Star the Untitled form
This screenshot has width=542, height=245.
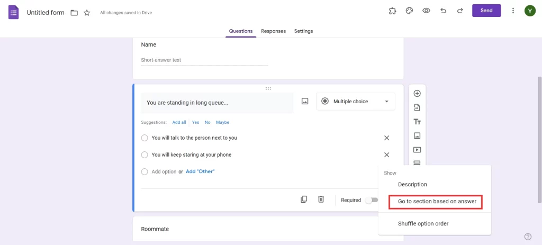87,12
